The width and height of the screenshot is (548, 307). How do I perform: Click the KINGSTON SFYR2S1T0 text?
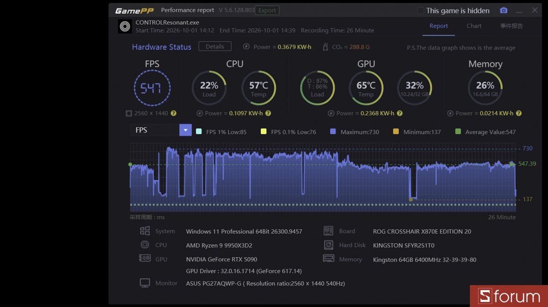point(404,245)
